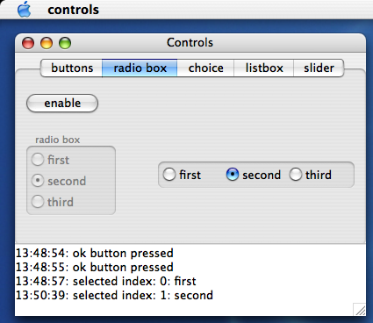Open the choice tab
This screenshot has width=373, height=323.
click(205, 68)
